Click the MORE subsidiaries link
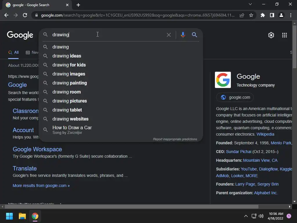 [251, 176]
